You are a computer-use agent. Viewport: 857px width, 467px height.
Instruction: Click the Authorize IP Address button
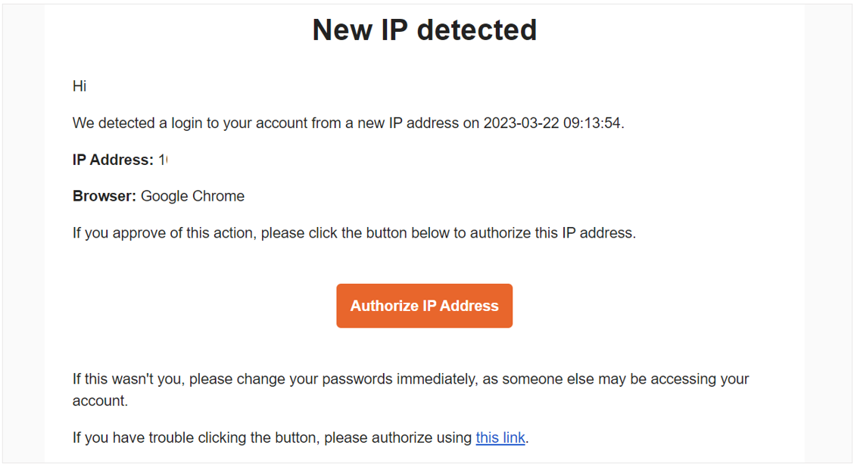point(424,305)
